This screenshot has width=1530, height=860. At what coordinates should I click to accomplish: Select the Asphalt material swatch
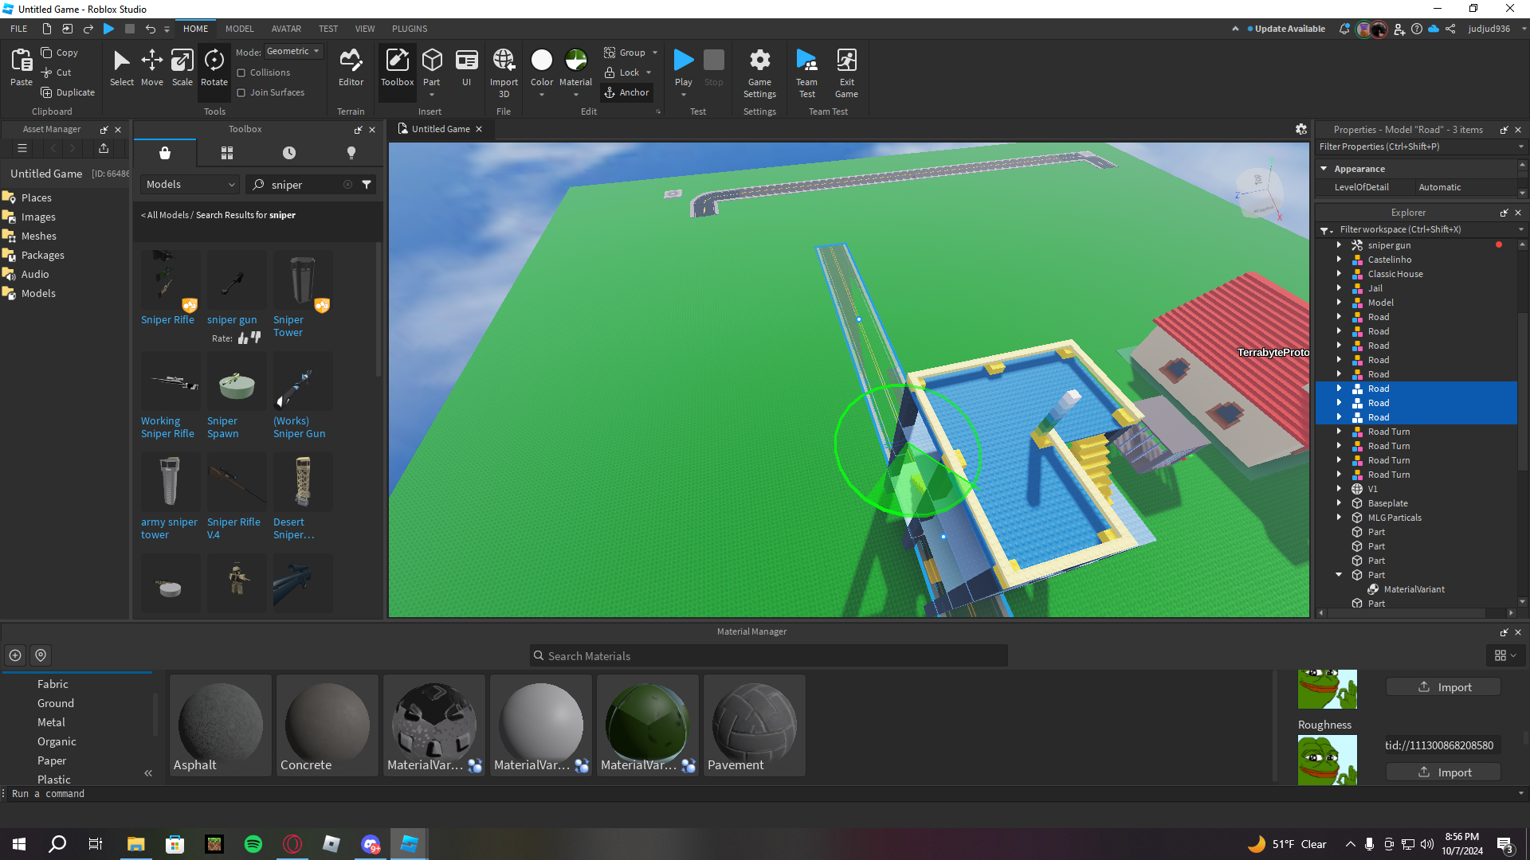[220, 725]
